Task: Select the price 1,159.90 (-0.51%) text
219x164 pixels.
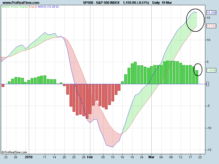Action: [136, 3]
